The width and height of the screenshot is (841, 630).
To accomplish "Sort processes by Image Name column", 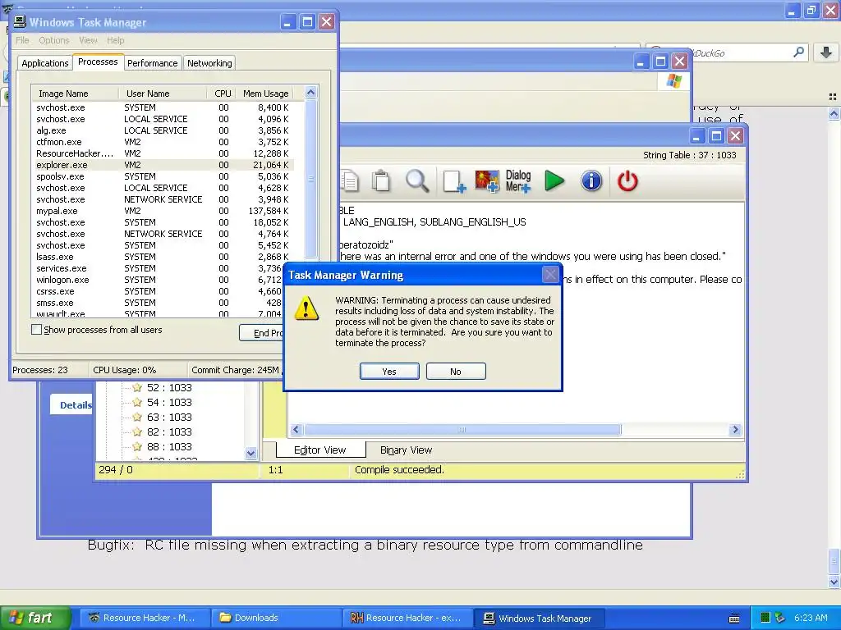I will [x=75, y=94].
